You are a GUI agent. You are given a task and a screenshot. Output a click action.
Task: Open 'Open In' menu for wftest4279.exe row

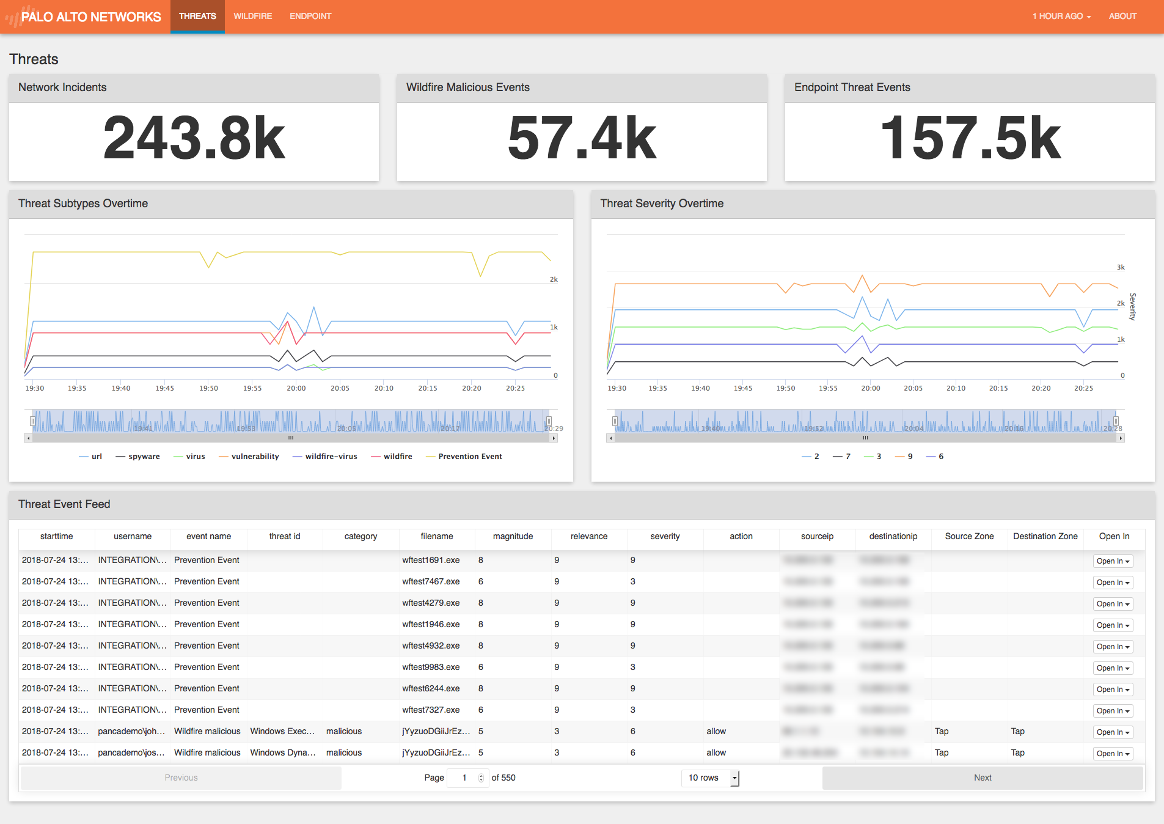click(x=1113, y=604)
